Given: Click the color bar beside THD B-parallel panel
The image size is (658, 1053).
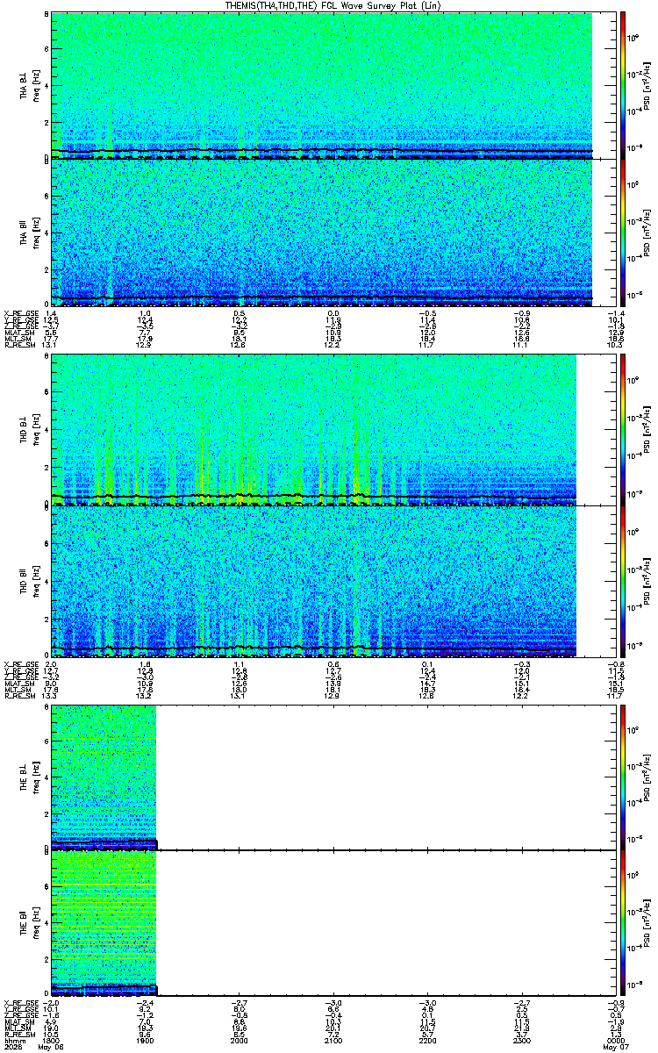Looking at the screenshot, I should point(623,580).
